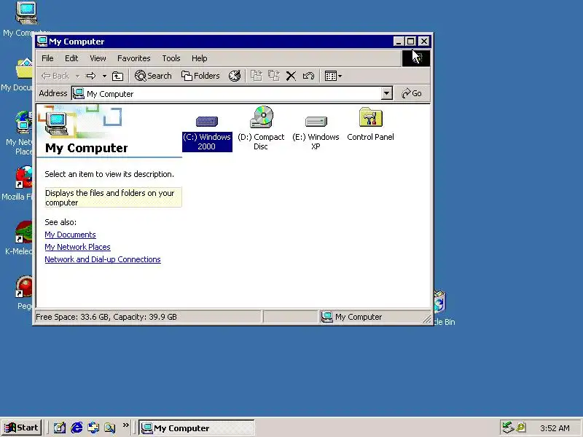The height and width of the screenshot is (437, 583).
Task: Open the File menu
Action: [47, 58]
